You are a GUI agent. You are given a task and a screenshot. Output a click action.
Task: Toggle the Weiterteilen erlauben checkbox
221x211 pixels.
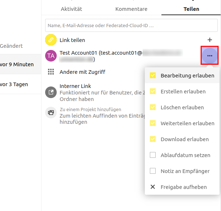tap(153, 123)
